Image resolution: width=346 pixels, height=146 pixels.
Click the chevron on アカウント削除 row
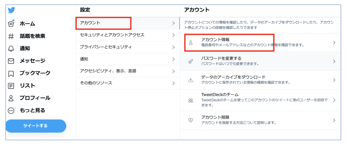click(x=334, y=120)
